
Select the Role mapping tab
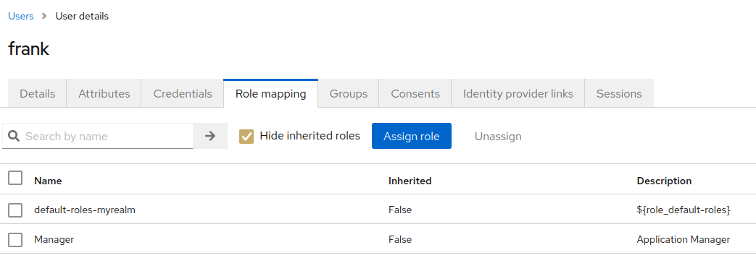coord(270,94)
